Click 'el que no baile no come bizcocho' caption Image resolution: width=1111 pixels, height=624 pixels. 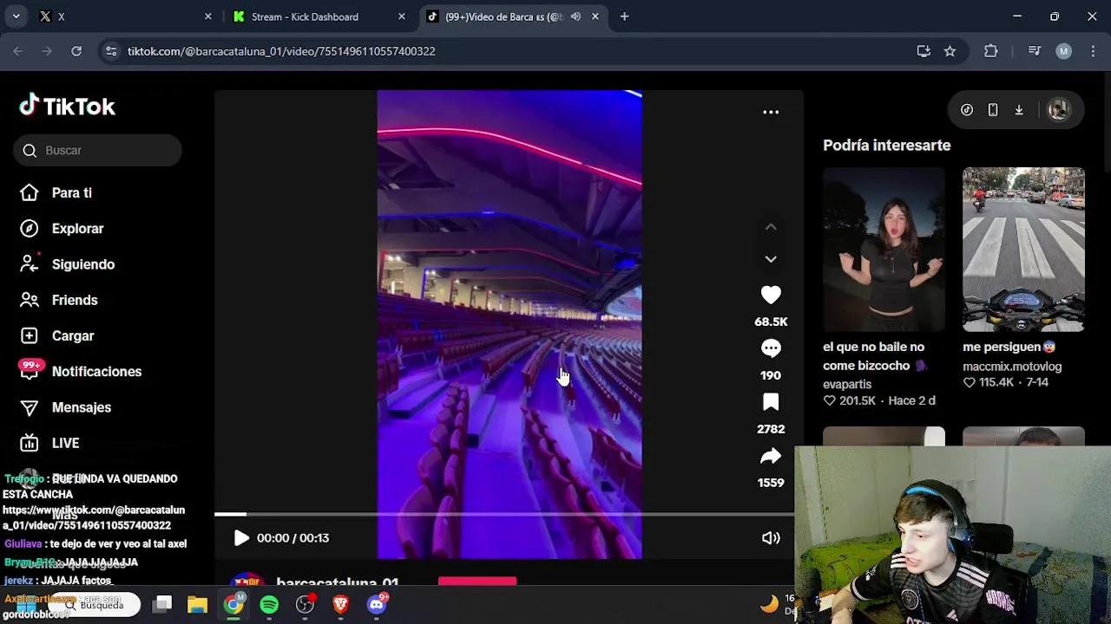pos(875,356)
